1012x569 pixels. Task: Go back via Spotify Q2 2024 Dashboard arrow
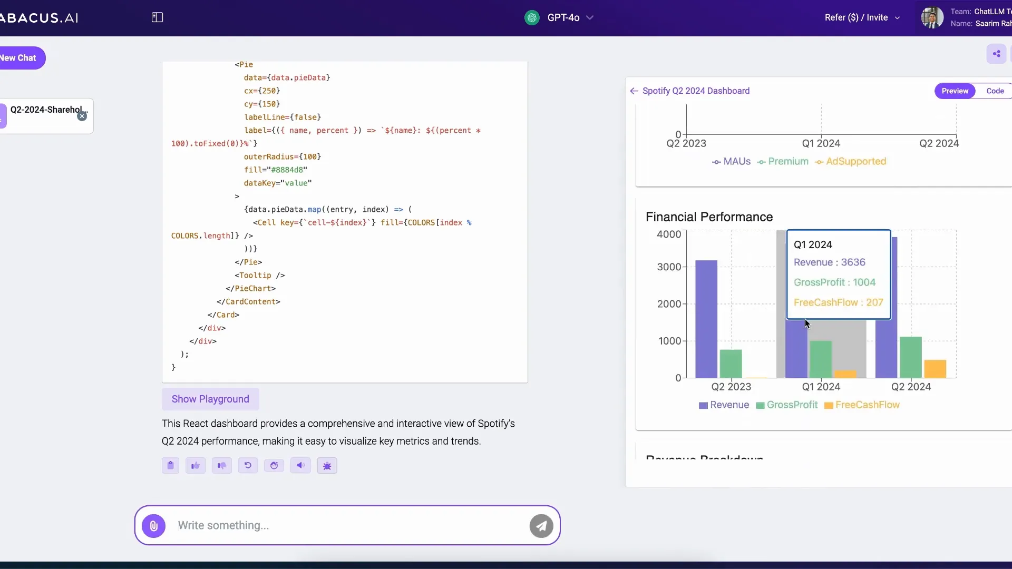tap(634, 91)
